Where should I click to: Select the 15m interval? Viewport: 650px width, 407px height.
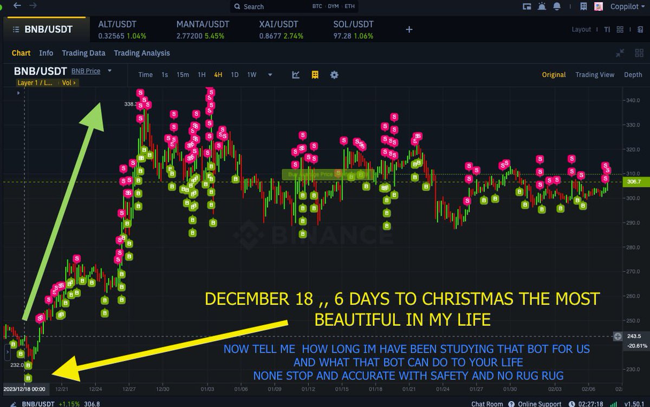(183, 75)
